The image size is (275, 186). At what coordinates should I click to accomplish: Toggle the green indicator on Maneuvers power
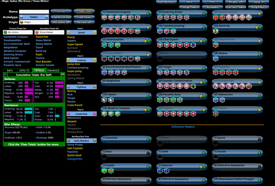259,96
